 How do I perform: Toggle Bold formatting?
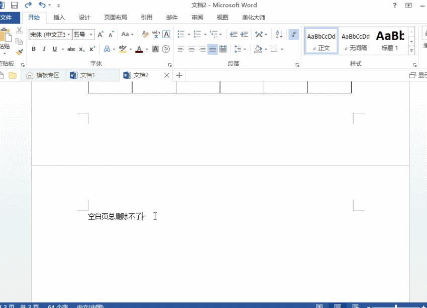tap(33, 49)
